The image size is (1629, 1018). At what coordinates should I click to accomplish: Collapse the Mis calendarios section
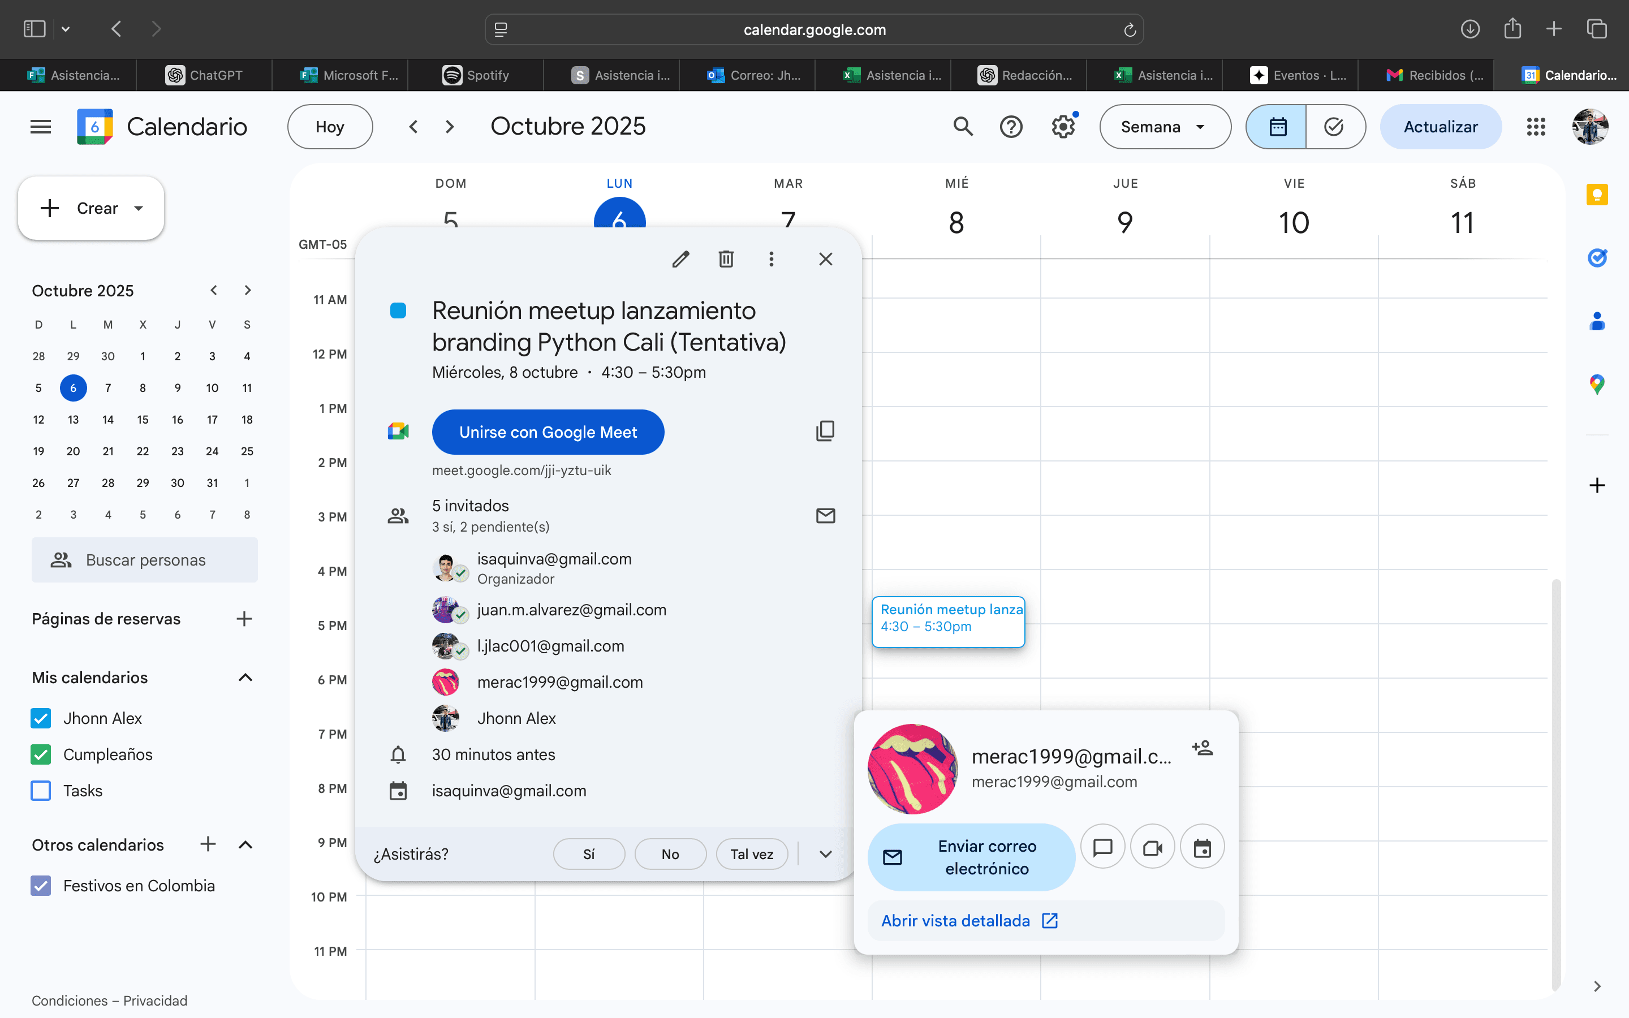[x=245, y=678]
